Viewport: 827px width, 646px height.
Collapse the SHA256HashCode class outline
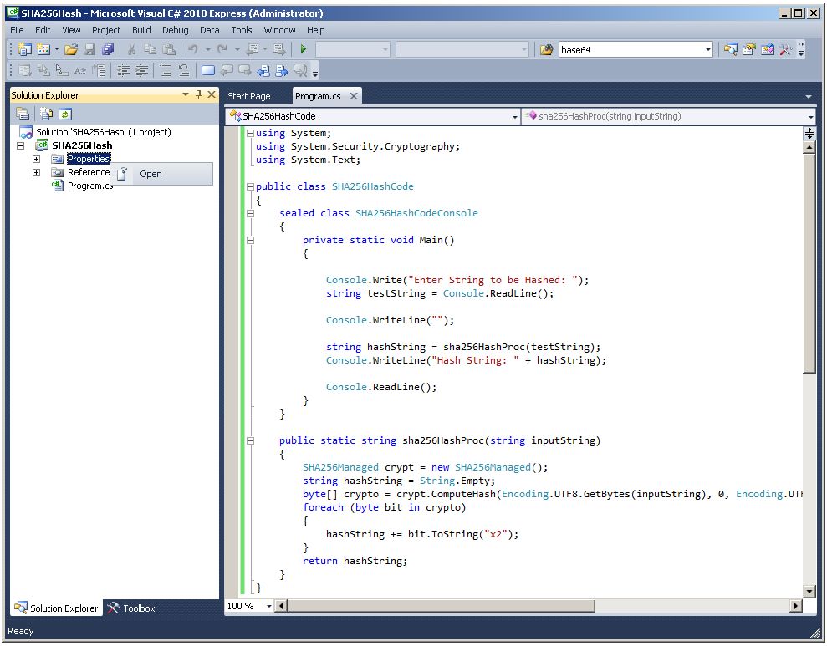(x=250, y=186)
